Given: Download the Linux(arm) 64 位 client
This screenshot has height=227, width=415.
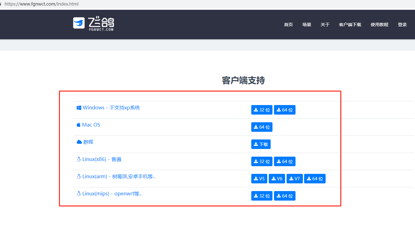Looking at the screenshot, I should 315,179.
